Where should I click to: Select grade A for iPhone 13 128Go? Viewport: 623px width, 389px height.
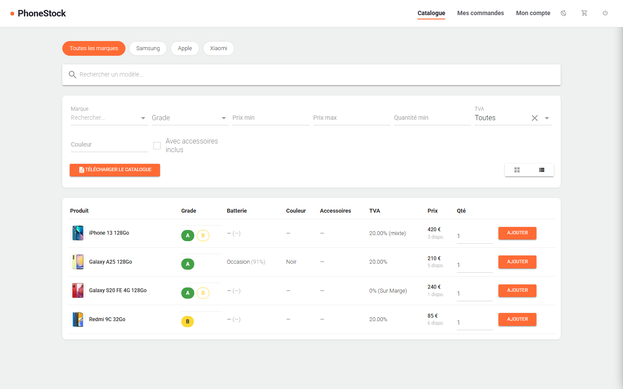188,236
